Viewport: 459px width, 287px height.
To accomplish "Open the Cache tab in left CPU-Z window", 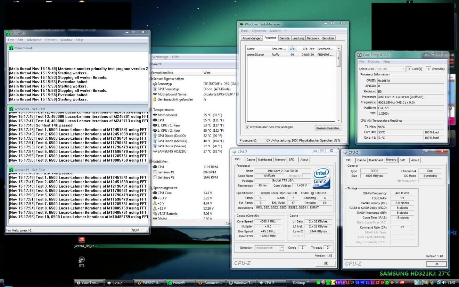I will point(251,159).
